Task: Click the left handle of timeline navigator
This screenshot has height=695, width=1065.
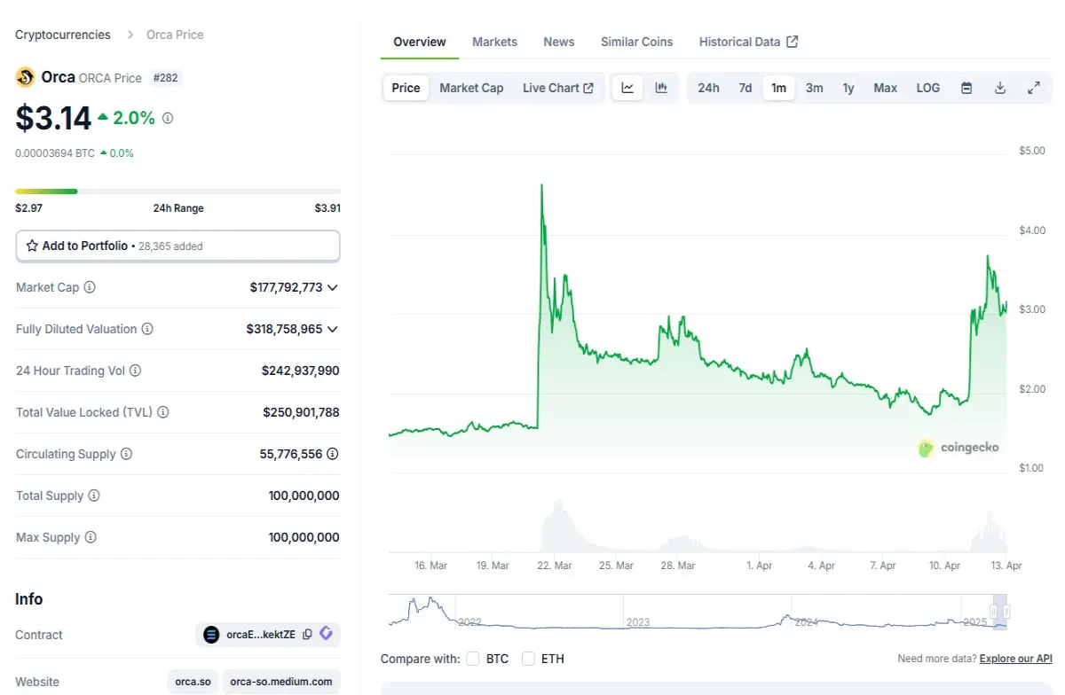Action: coord(995,611)
